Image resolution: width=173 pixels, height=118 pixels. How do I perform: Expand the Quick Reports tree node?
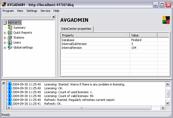(5, 33)
